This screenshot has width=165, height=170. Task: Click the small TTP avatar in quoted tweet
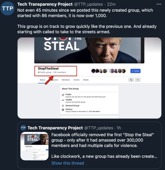click(x=23, y=127)
